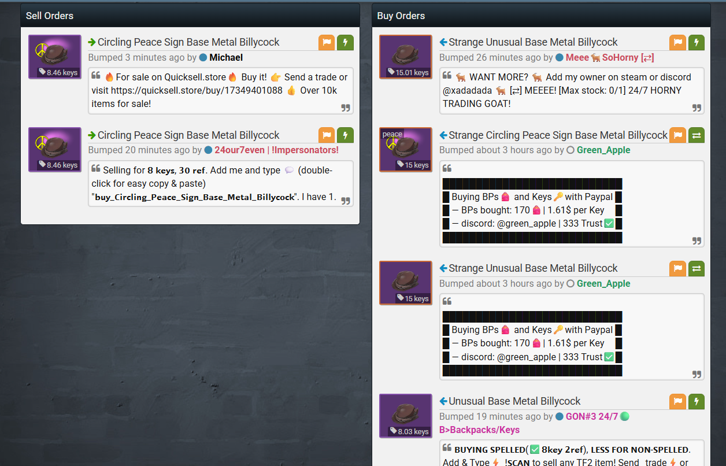Click the 'peace' tag on the Billycock thumbnail

pyautogui.click(x=392, y=134)
